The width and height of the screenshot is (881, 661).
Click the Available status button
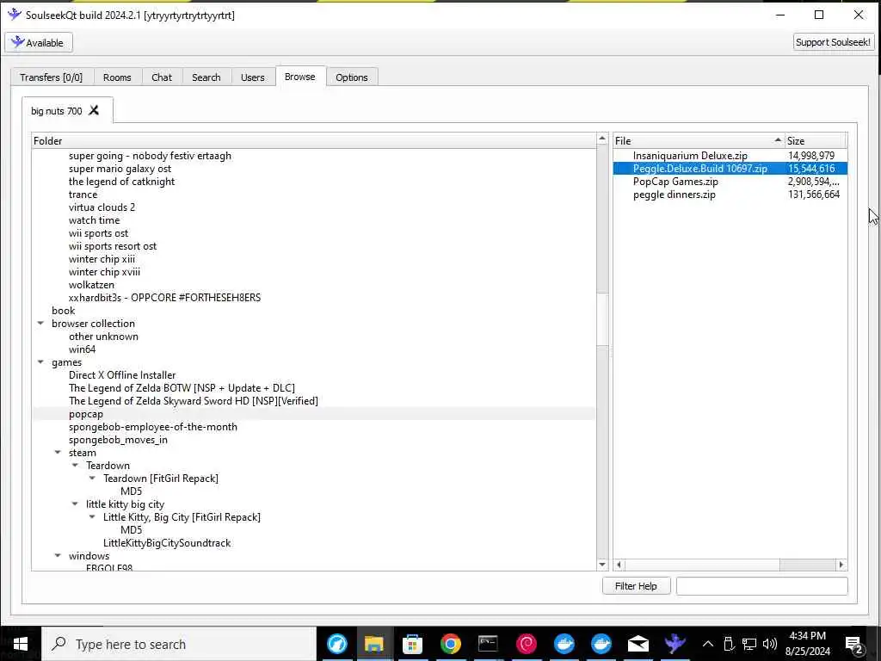pyautogui.click(x=39, y=43)
